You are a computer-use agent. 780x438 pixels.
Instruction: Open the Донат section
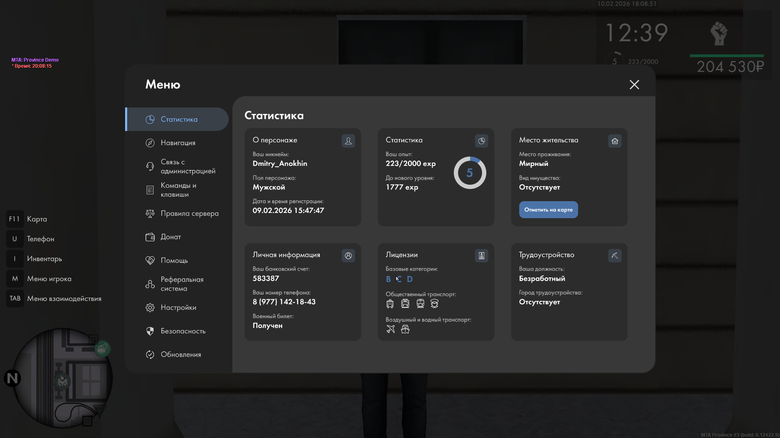click(171, 237)
